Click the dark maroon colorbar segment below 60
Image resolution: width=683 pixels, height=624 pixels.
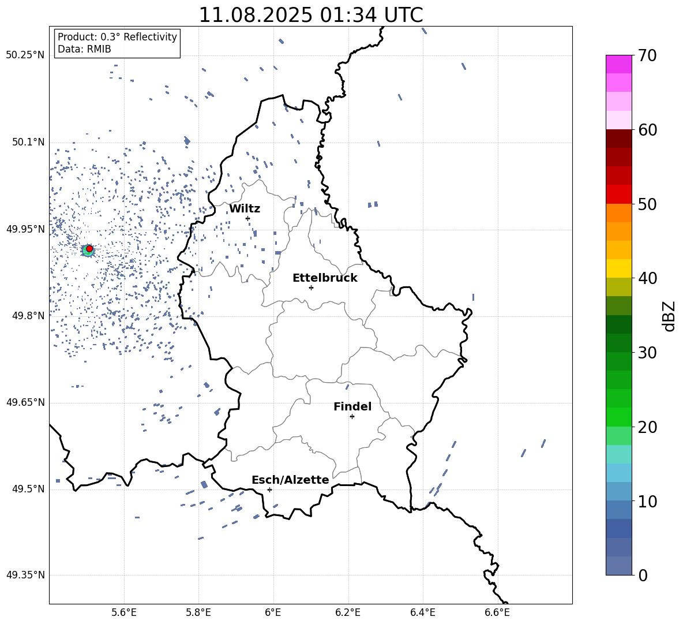[619, 139]
